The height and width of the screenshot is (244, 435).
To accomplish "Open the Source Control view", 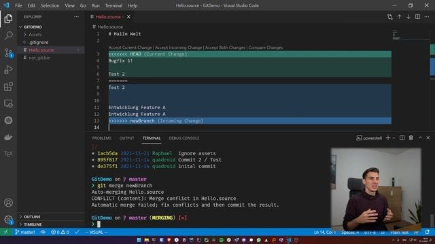I will (8, 53).
